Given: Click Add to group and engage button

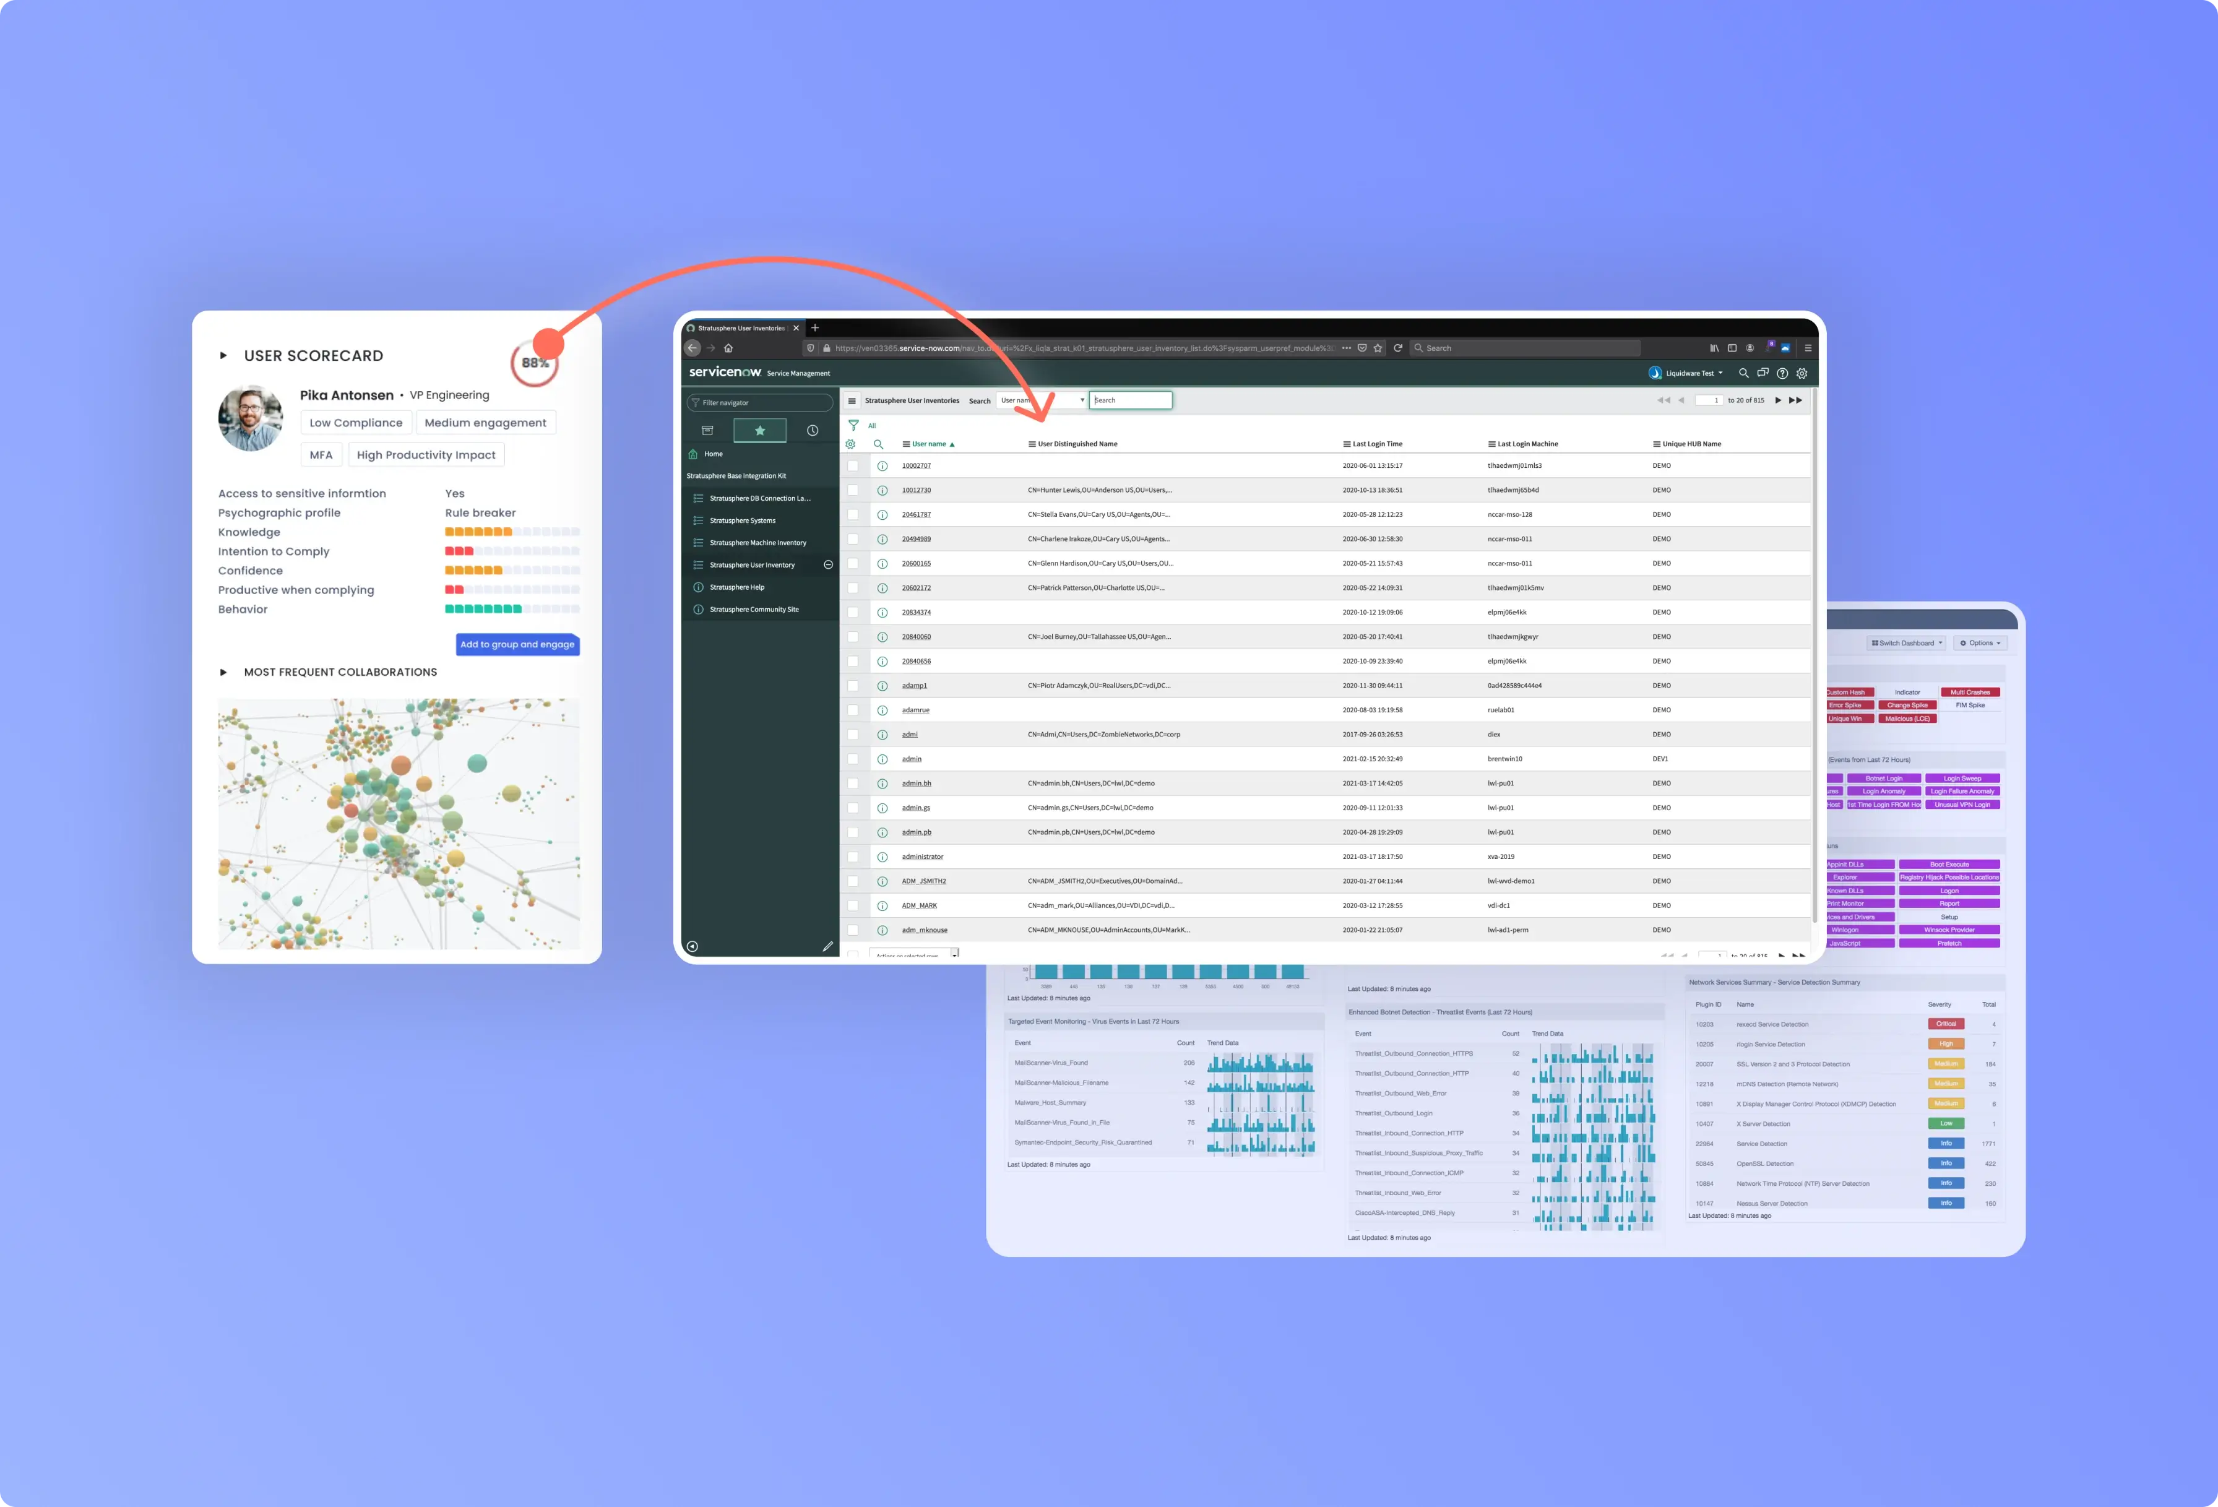Looking at the screenshot, I should click(516, 644).
